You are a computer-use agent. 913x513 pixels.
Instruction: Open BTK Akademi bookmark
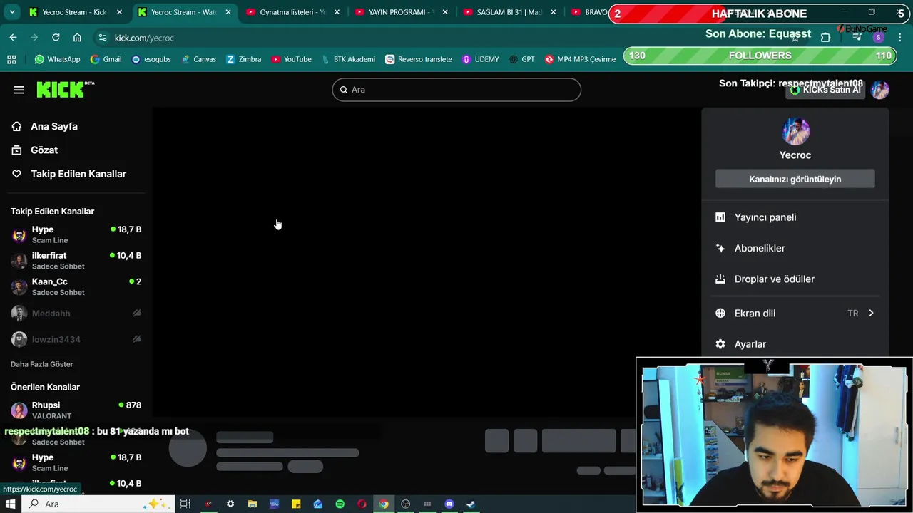pyautogui.click(x=347, y=59)
